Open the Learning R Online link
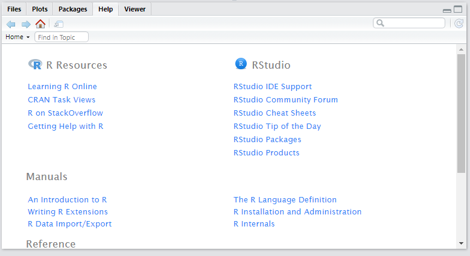Image resolution: width=470 pixels, height=256 pixels. [x=62, y=87]
